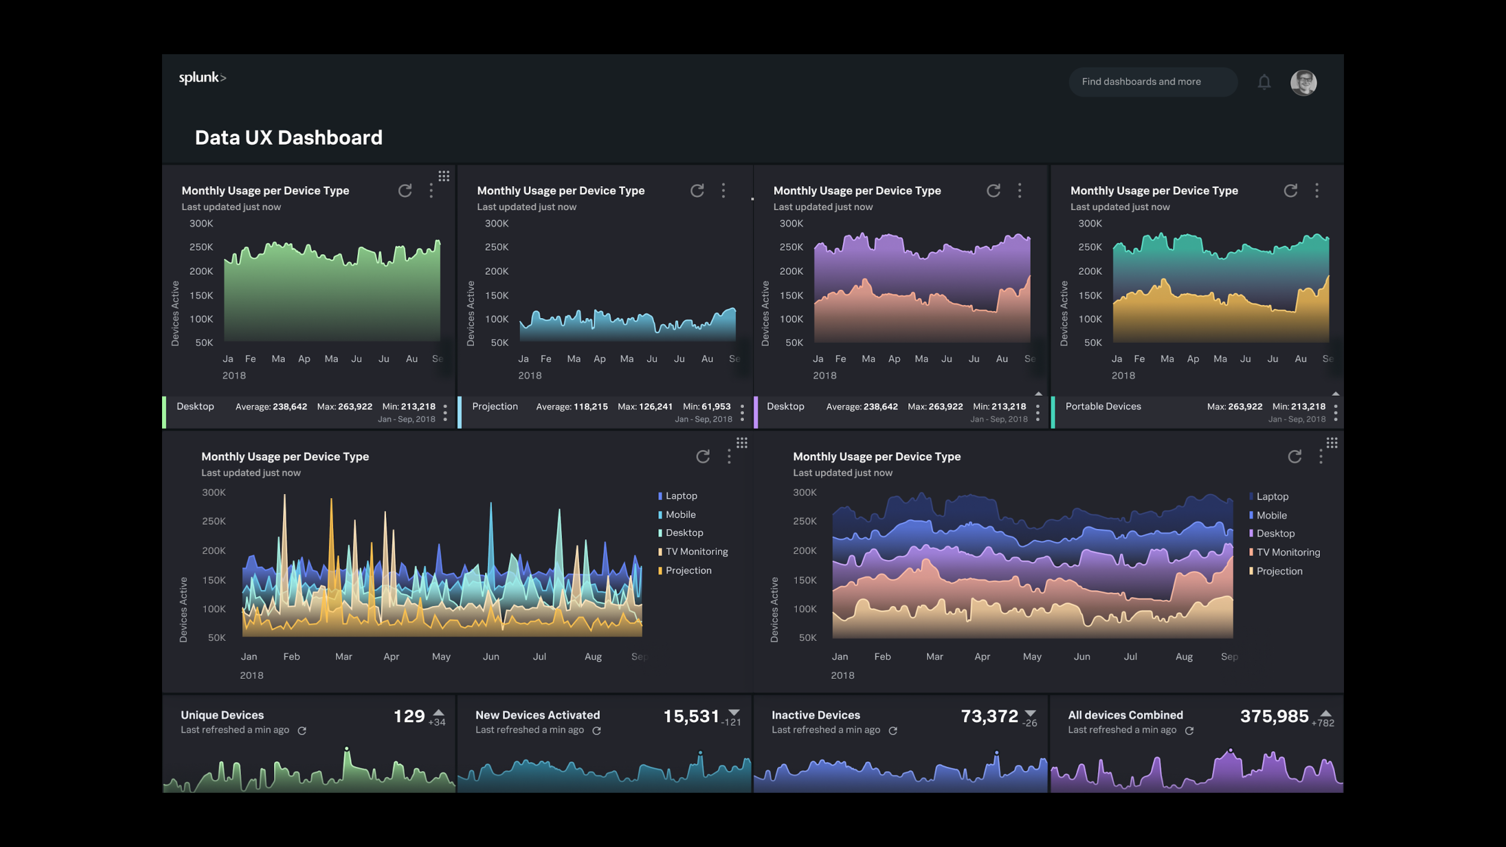Toggle the Projection series in the stacked area legend

pyautogui.click(x=1278, y=571)
